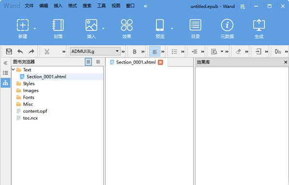Open the 格式 menu

click(x=72, y=6)
